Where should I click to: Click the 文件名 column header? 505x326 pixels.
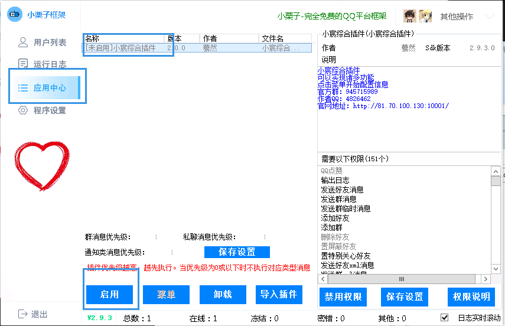point(285,38)
